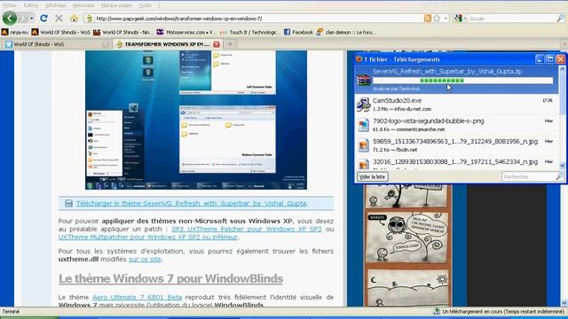
Task: Open the Touch It / Technologic bookmark
Action: (249, 32)
